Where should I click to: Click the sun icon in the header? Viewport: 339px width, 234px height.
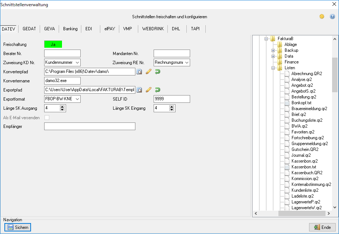pos(322,16)
